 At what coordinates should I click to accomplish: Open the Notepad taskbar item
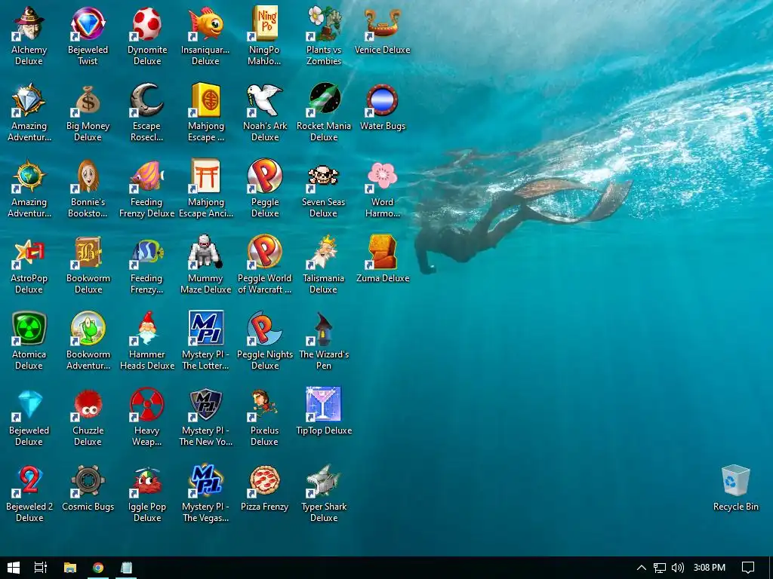tap(126, 568)
